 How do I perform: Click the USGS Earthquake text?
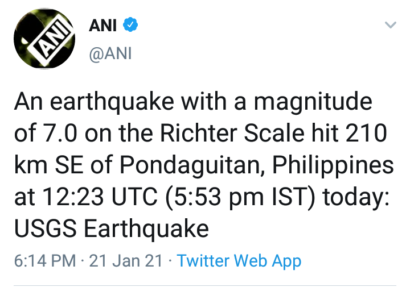pos(111,229)
